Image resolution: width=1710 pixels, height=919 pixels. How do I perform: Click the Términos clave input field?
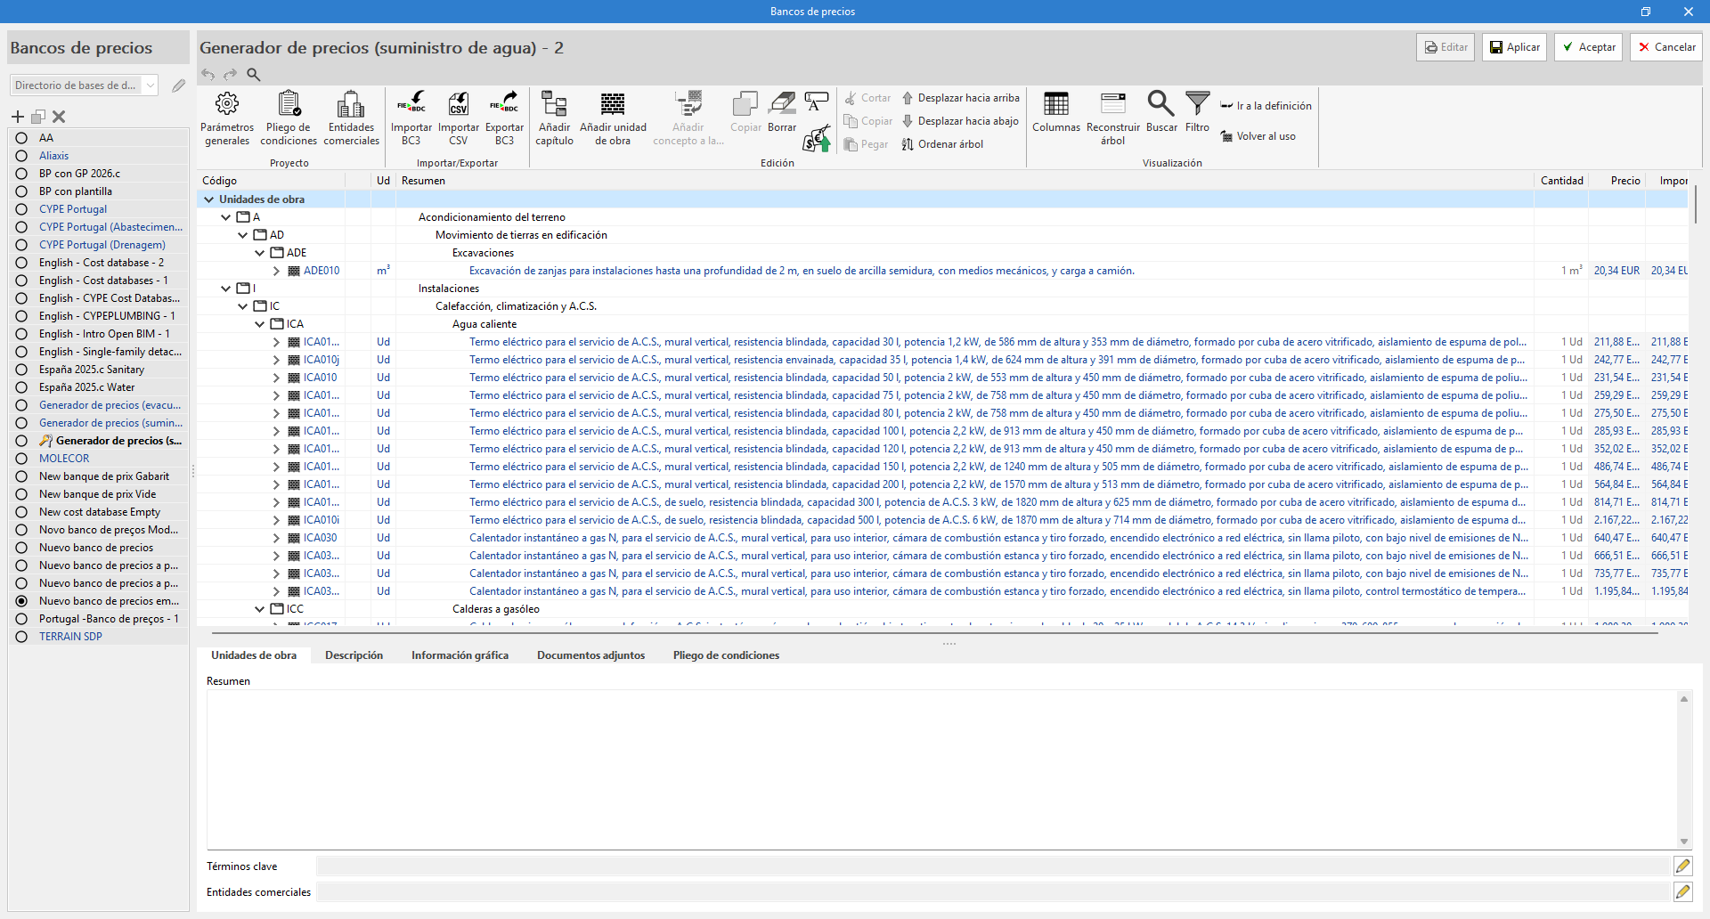click(x=992, y=866)
